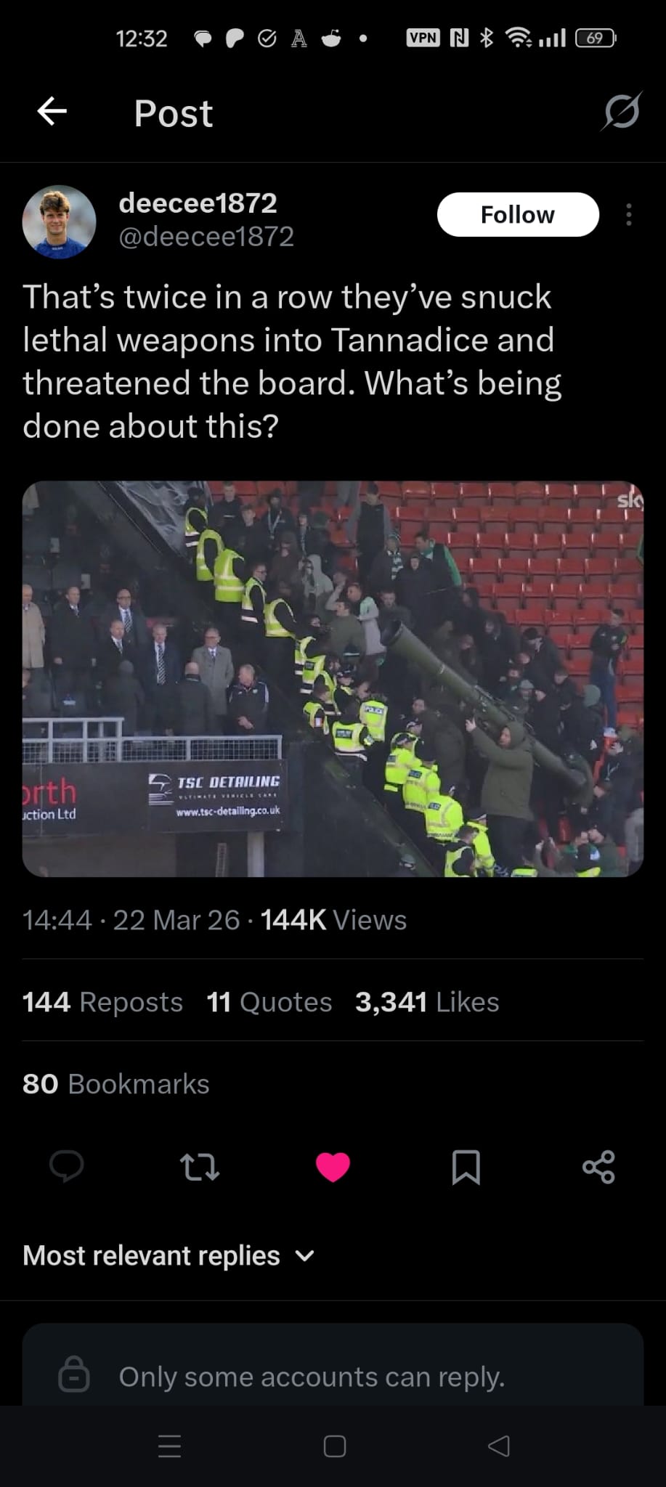Screen dimensions: 666x1487
Task: Tap the Android home square button
Action: click(x=334, y=1446)
